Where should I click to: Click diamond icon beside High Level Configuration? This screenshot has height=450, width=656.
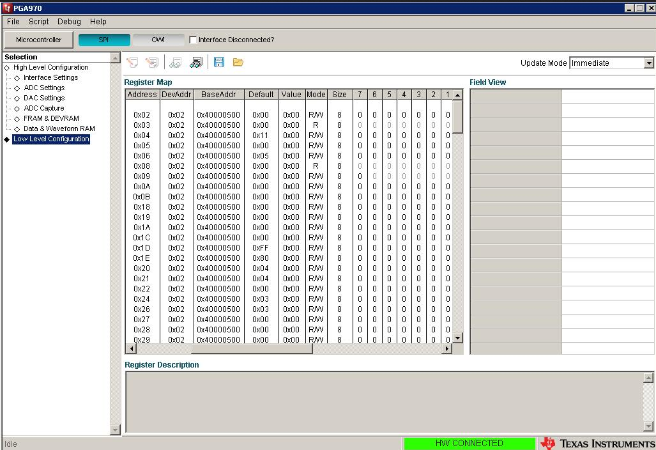pyautogui.click(x=6, y=68)
